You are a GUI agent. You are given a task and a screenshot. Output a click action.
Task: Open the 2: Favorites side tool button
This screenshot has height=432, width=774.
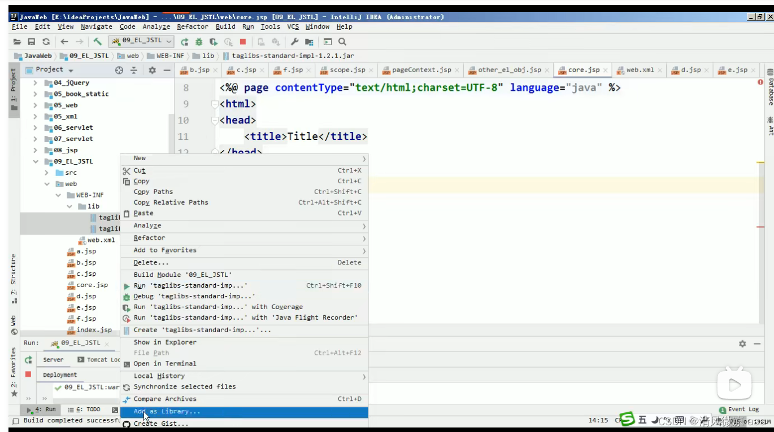point(14,372)
